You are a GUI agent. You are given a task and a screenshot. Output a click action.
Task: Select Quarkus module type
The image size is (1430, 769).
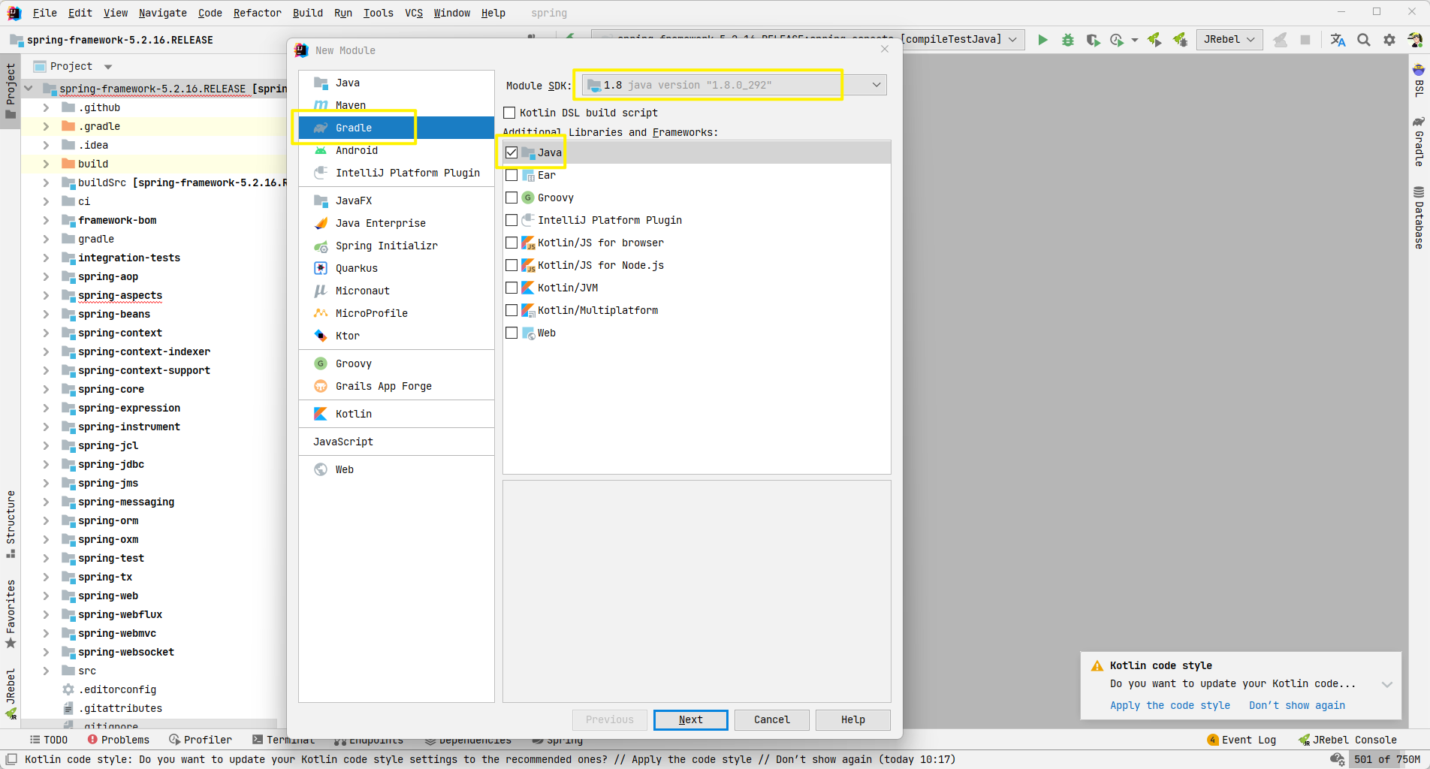click(x=396, y=268)
